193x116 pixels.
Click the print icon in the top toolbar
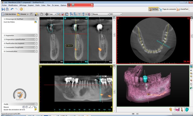[7, 9]
